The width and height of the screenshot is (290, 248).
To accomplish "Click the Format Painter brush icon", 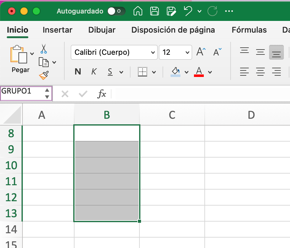I will coord(43,75).
